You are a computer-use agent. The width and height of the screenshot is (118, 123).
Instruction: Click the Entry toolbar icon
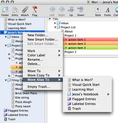coord(15,10)
